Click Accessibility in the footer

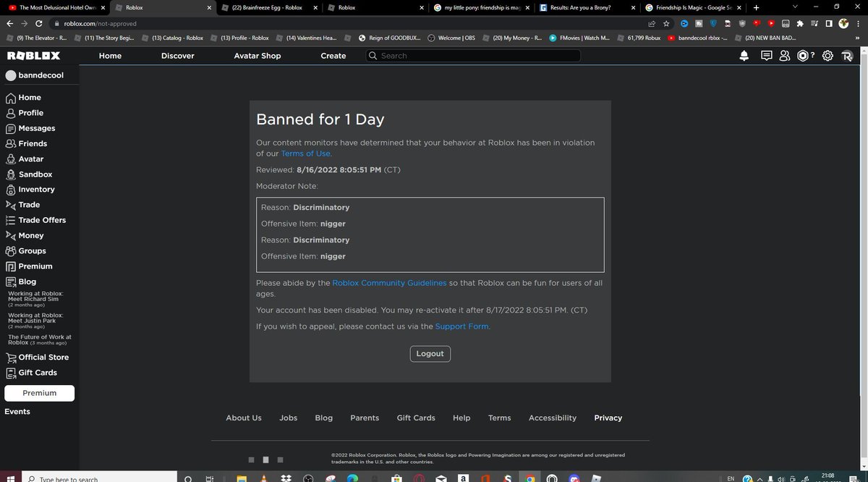click(553, 418)
